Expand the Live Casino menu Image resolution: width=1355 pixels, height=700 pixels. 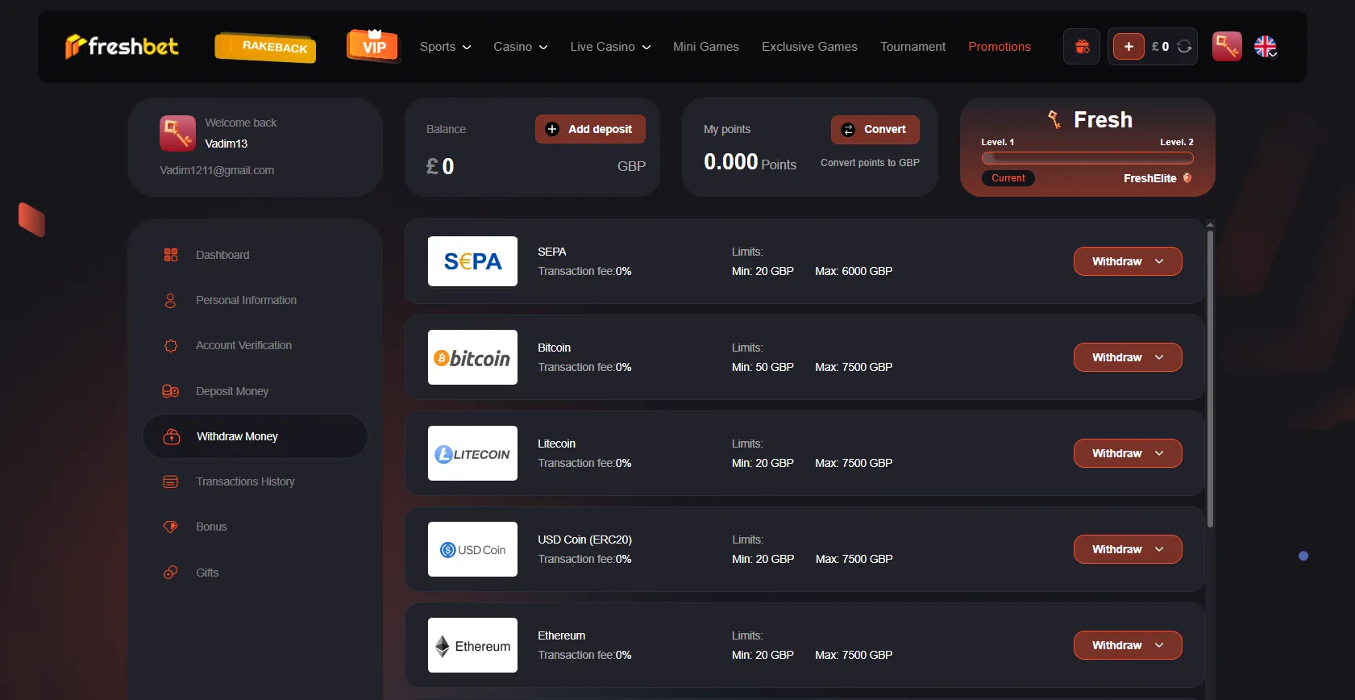click(610, 47)
